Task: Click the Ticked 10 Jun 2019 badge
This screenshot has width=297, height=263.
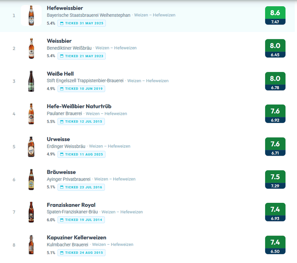Action: pyautogui.click(x=81, y=89)
